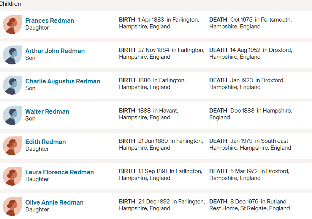Viewport: 312px width, 219px height.
Task: Click Laura Florence Redman's avatar icon
Action: 12,176
